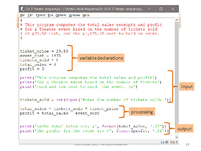The width and height of the screenshot is (201, 151).
Task: Maximize the Theater program window
Action: (x=161, y=9)
